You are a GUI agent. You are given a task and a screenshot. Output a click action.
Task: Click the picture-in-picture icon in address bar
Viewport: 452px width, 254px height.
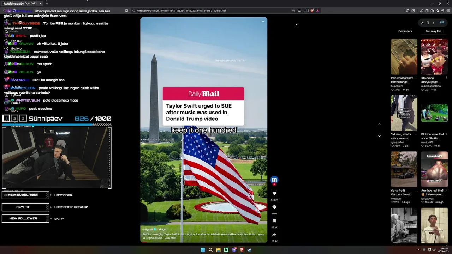point(299,11)
